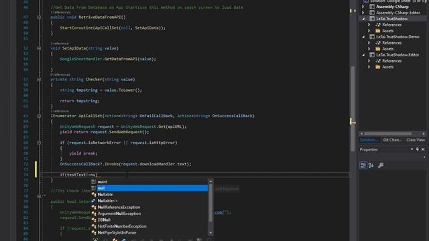
Task: Click the keyword icon beside 'null' suggestion
Action: click(94, 188)
